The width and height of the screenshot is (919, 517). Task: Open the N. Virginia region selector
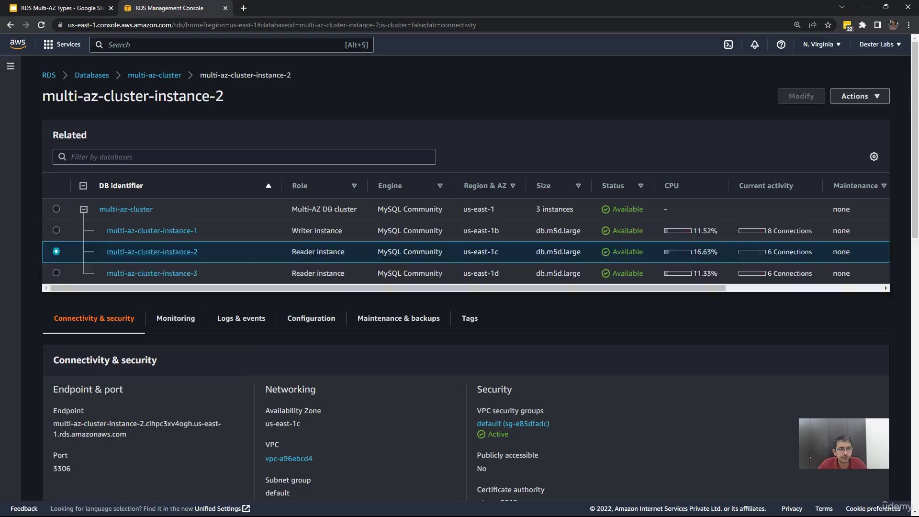click(x=821, y=45)
